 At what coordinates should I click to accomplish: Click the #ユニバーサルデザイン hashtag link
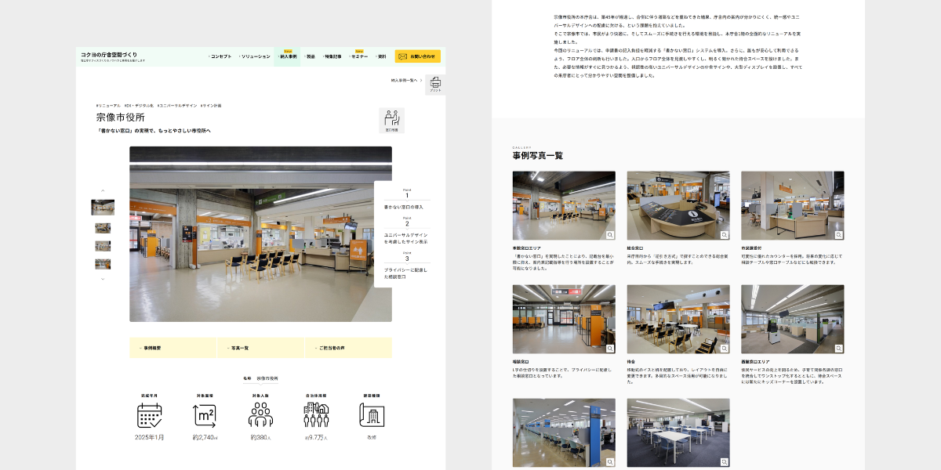[x=176, y=105]
